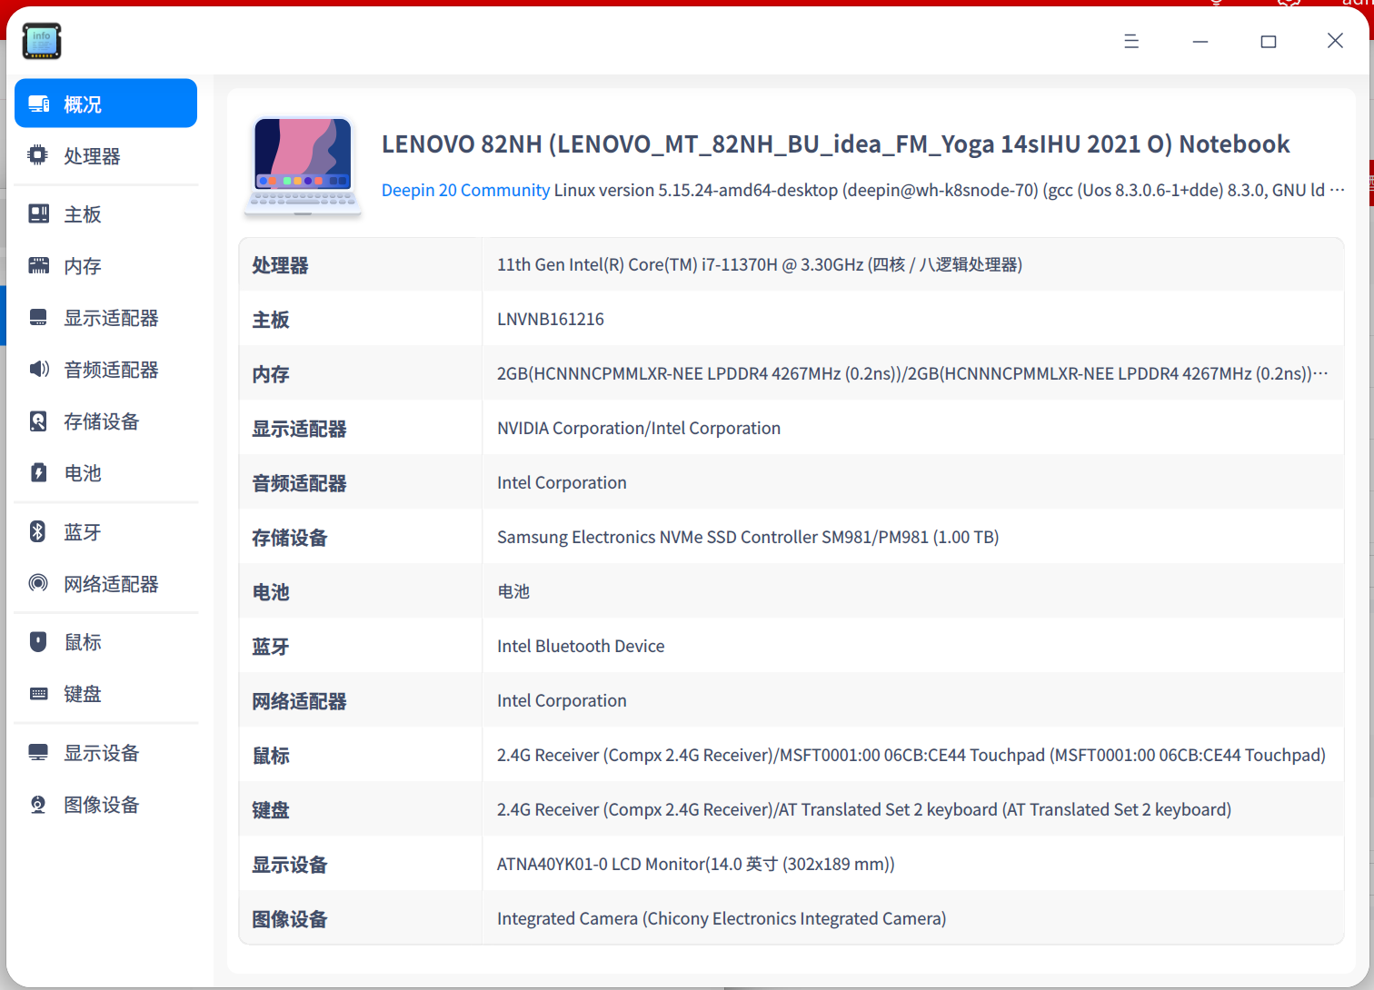Screen dimensions: 1374x990
Task: Open the Deepin 20 Community link
Action: pyautogui.click(x=465, y=190)
